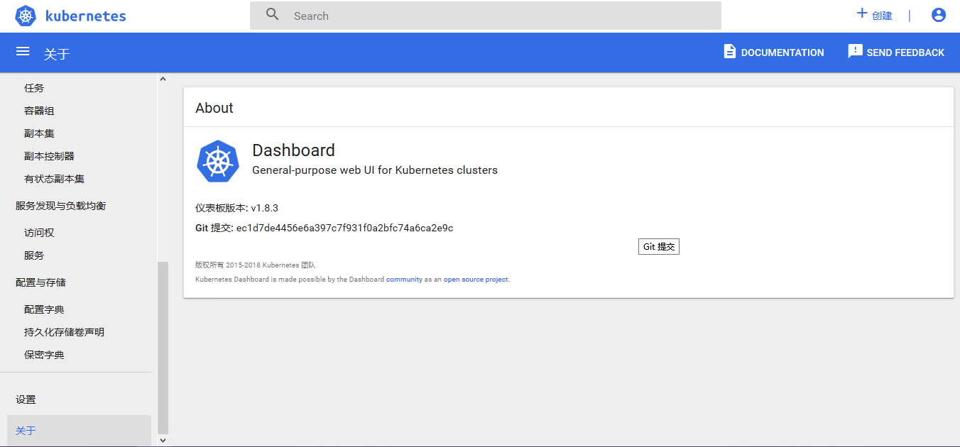Open 持久化存储卷声明 in the sidebar
Image resolution: width=960 pixels, height=447 pixels.
click(64, 332)
